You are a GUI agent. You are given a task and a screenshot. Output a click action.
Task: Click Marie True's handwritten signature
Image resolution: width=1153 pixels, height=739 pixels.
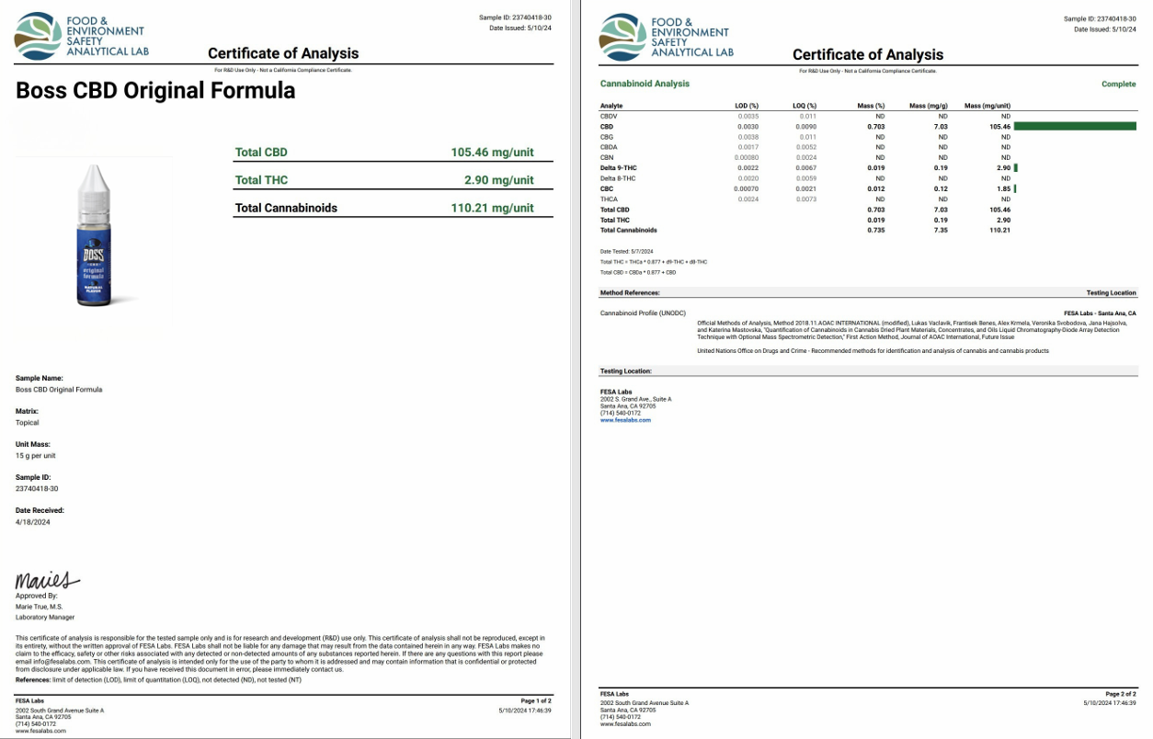[47, 581]
